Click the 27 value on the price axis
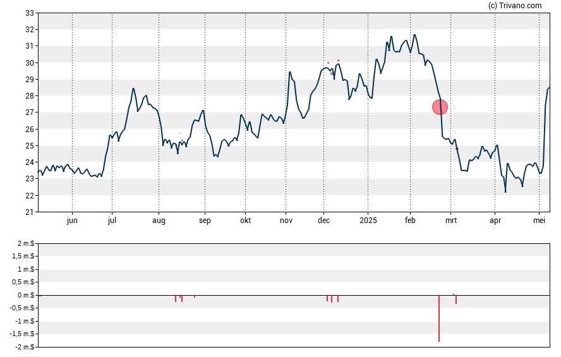 [30, 112]
